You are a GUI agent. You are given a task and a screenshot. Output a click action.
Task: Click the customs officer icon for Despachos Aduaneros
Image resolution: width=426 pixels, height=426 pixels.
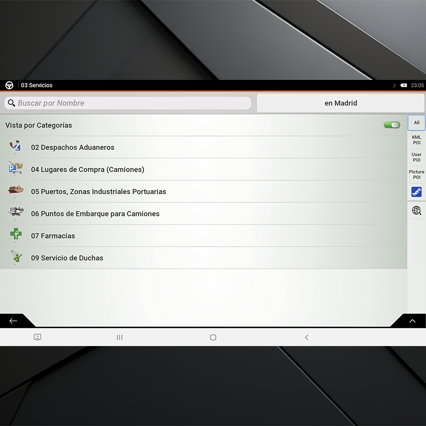[16, 147]
